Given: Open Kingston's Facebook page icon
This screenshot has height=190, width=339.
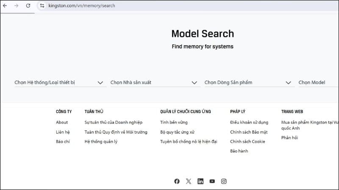Looking at the screenshot, I should (177, 181).
